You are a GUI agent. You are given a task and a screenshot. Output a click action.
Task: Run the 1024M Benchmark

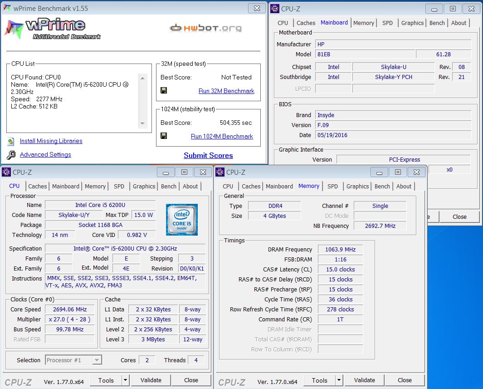[x=222, y=136]
